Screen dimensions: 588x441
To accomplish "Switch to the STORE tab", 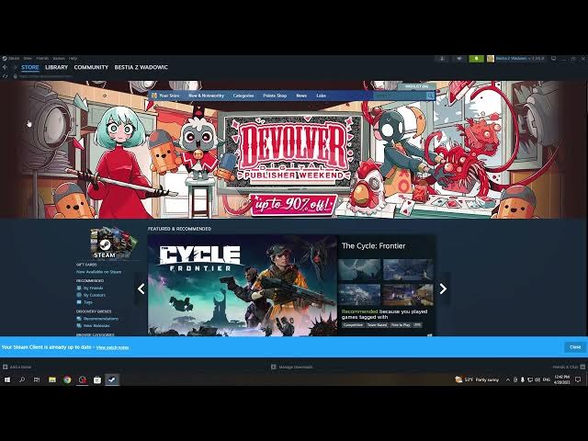I will (30, 67).
